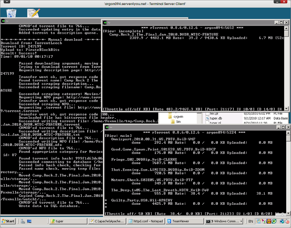Click the 9/1/2010 12:17 AM date cell
The height and width of the screenshot is (228, 291).
(x=257, y=118)
